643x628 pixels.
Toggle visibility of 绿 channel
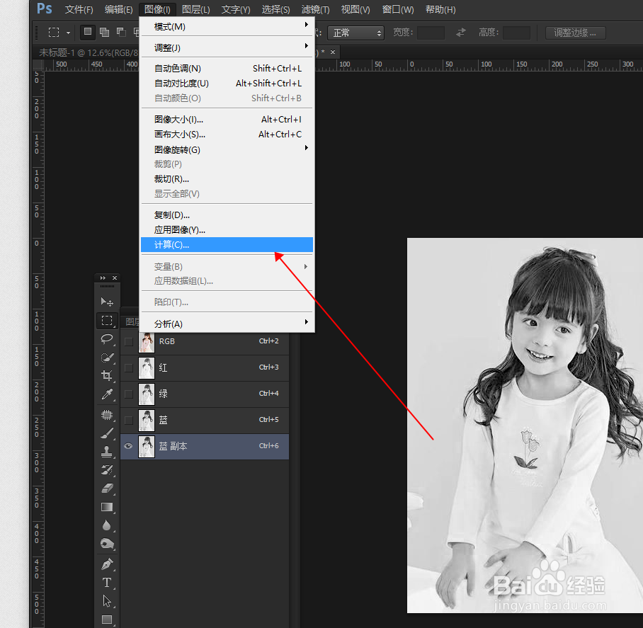coord(129,394)
